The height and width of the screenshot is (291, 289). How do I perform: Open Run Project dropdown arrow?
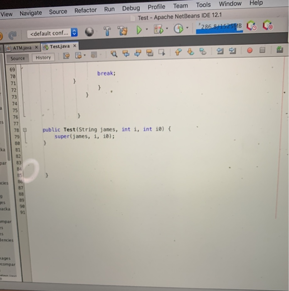pyautogui.click(x=147, y=30)
